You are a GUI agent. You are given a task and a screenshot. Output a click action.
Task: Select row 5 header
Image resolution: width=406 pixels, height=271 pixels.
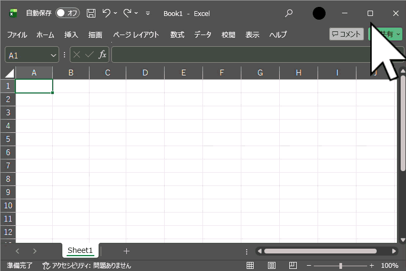coord(8,139)
